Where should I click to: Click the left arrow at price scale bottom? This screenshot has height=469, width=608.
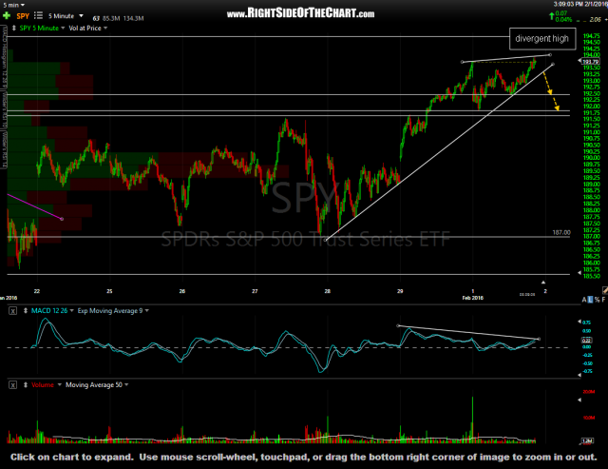(x=579, y=273)
